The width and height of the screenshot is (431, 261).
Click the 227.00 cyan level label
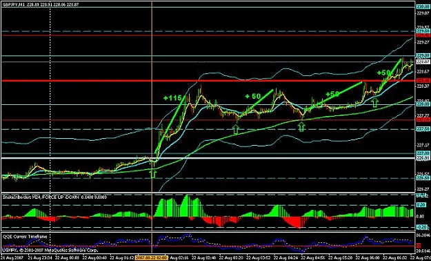pos(423,153)
